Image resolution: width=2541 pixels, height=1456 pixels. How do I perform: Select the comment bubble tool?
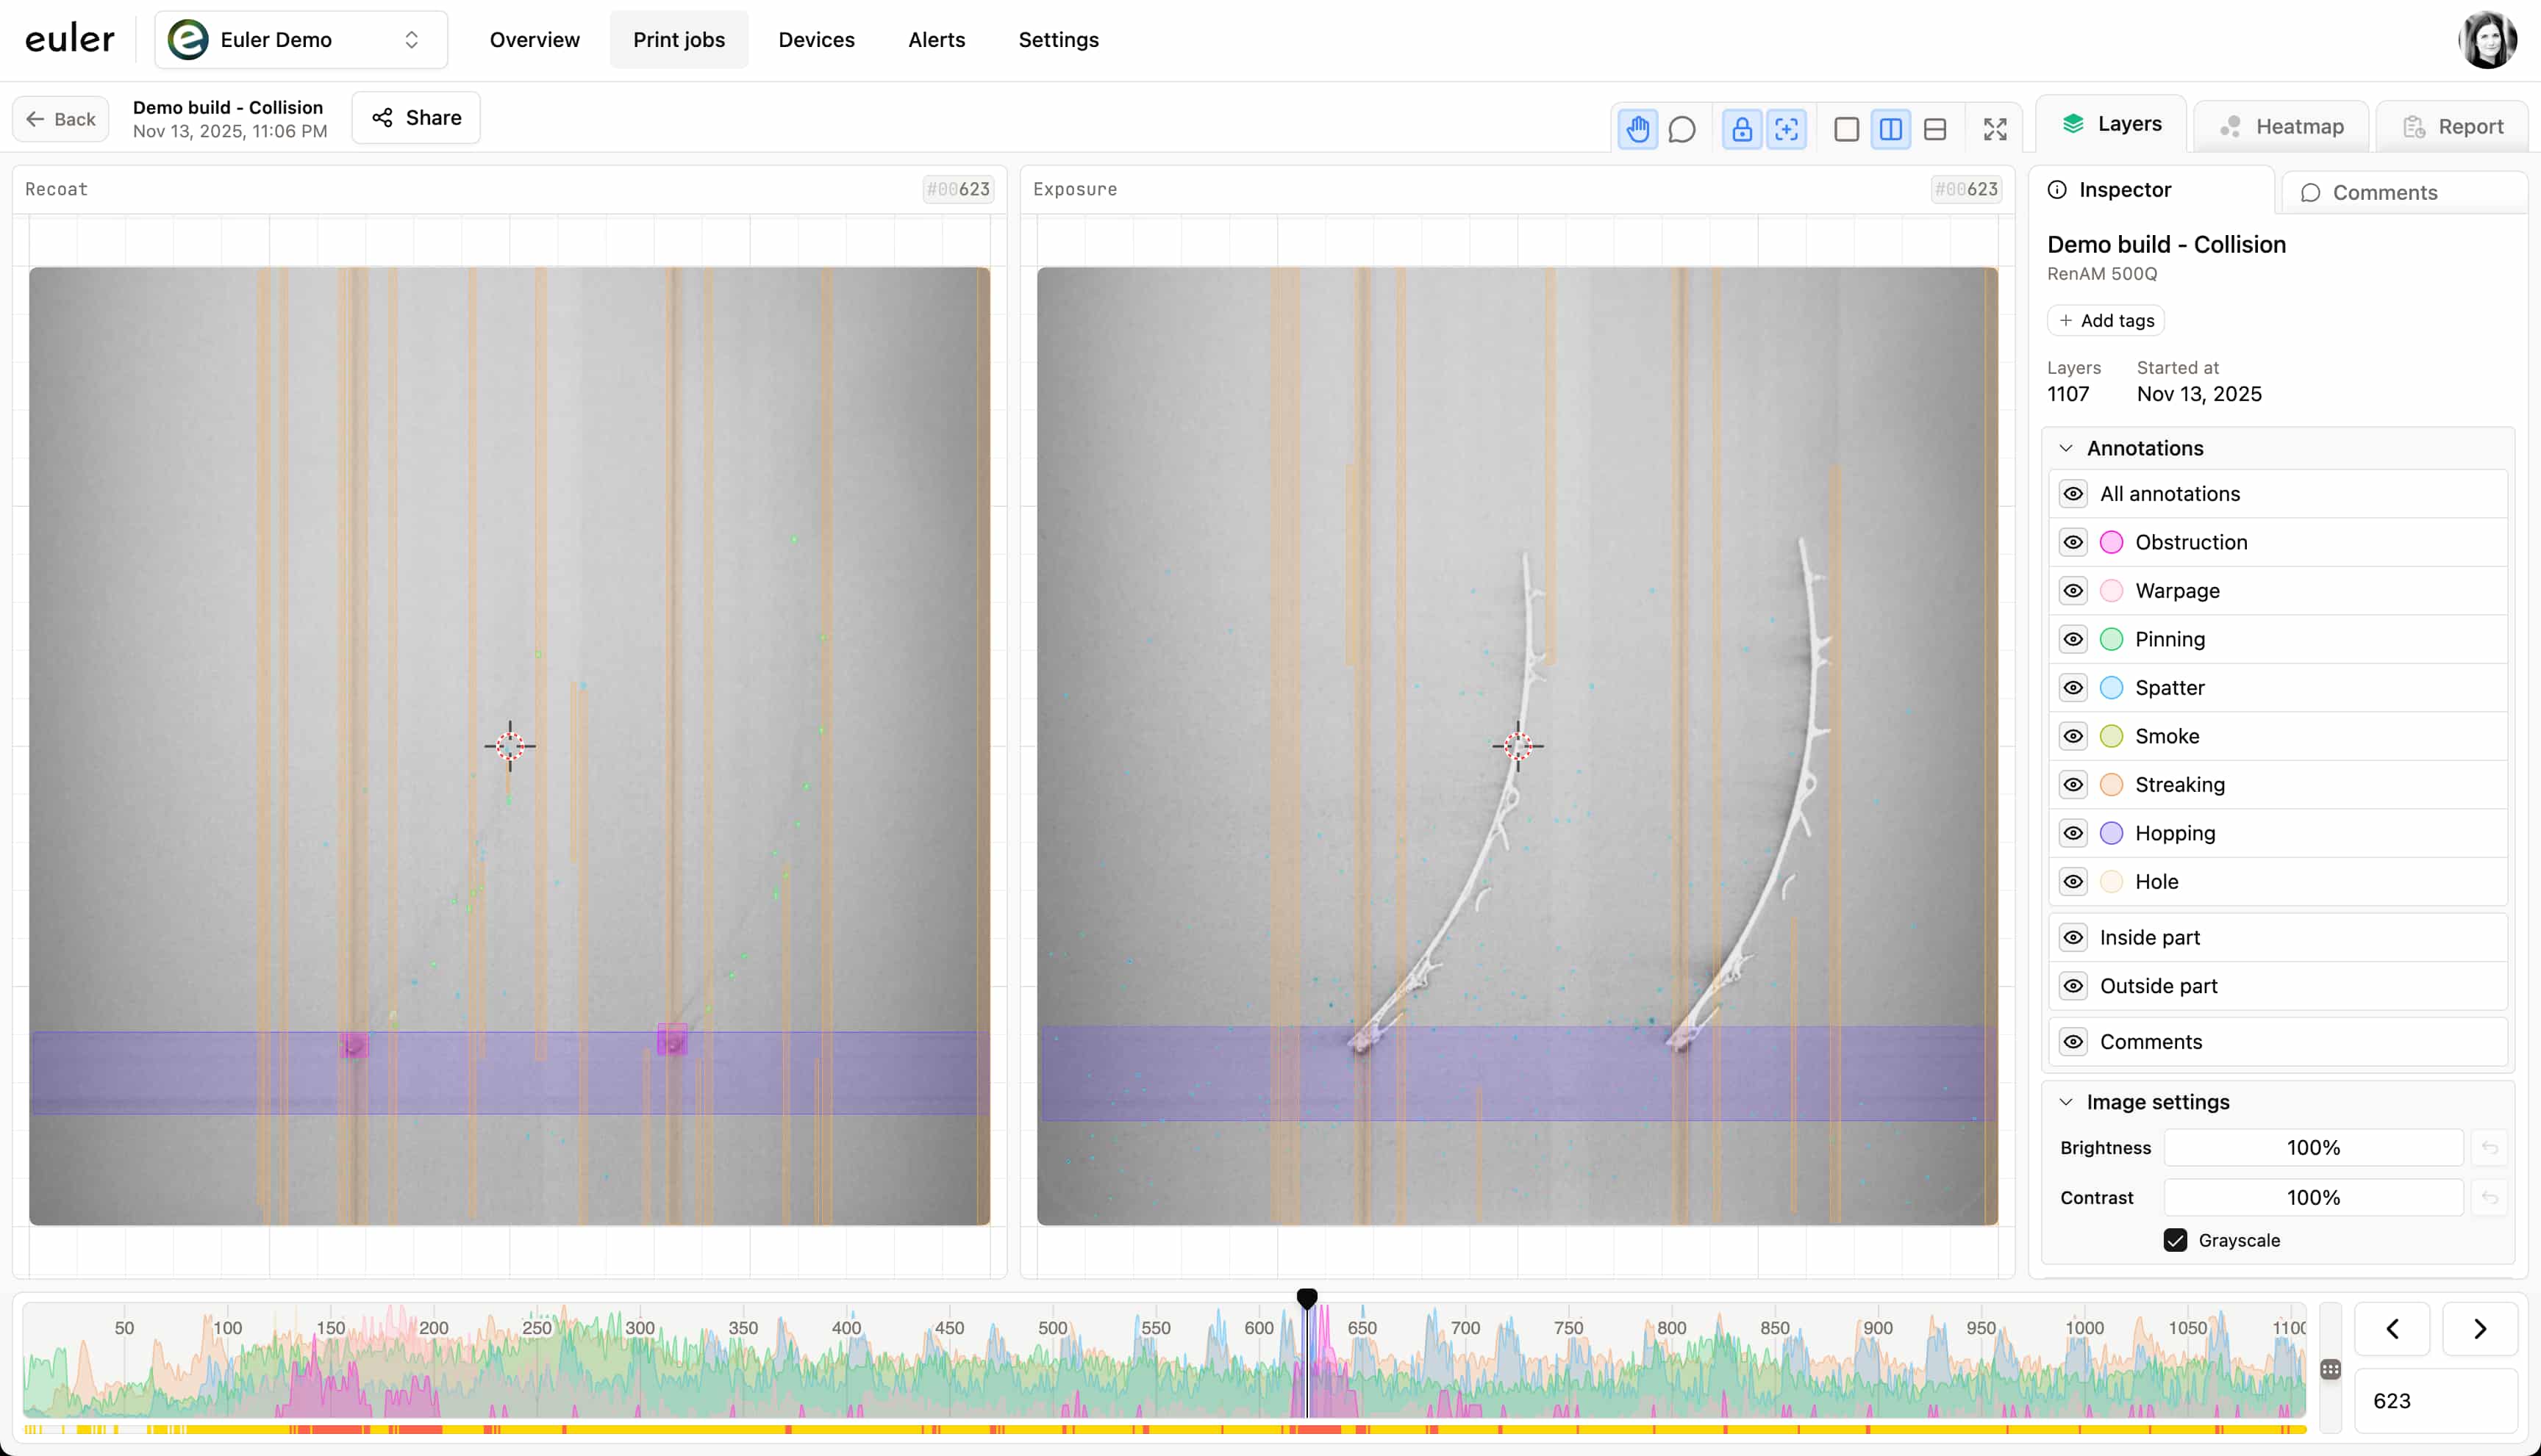(1682, 129)
